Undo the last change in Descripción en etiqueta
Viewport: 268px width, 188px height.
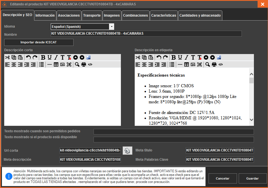click(x=159, y=57)
